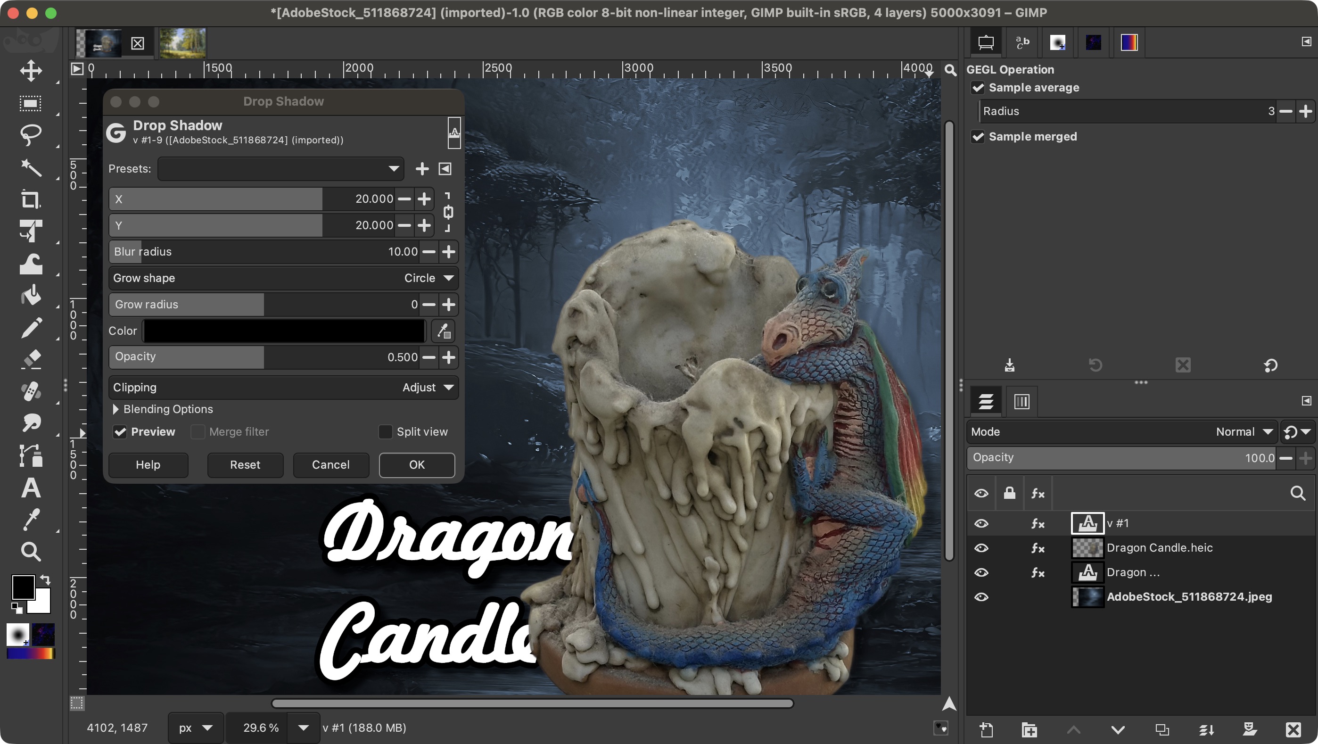Screen dimensions: 1318x744
Task: Save current settings as named preset
Action: tap(421, 169)
